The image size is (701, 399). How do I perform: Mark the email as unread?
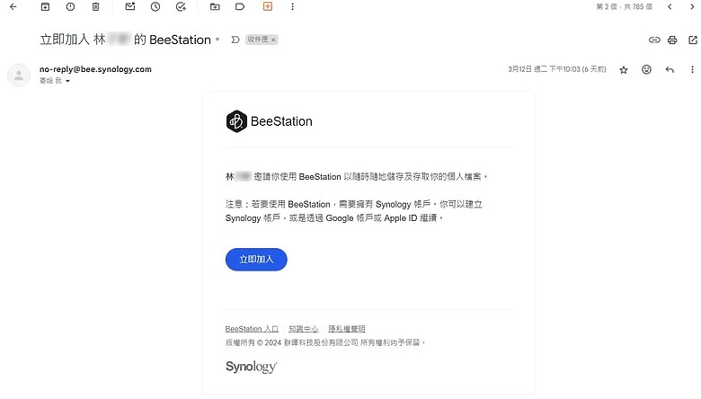pyautogui.click(x=130, y=6)
